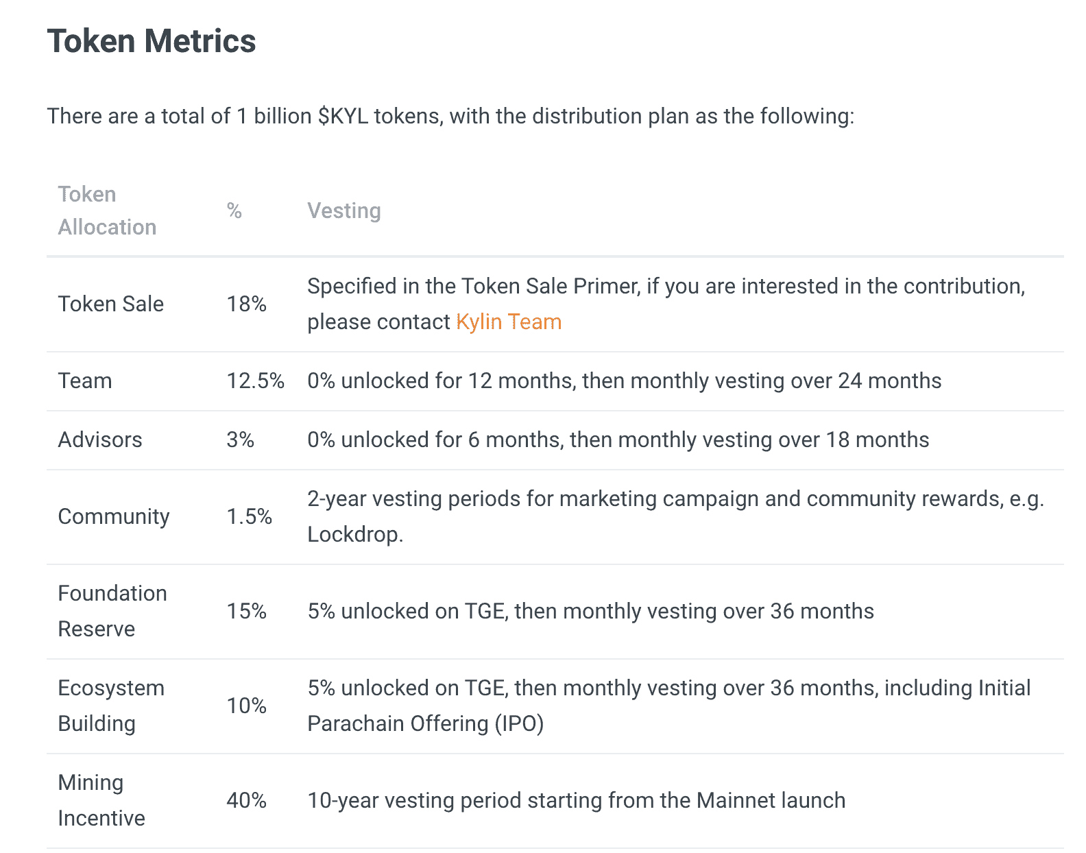Click the Vesting column header

(343, 211)
